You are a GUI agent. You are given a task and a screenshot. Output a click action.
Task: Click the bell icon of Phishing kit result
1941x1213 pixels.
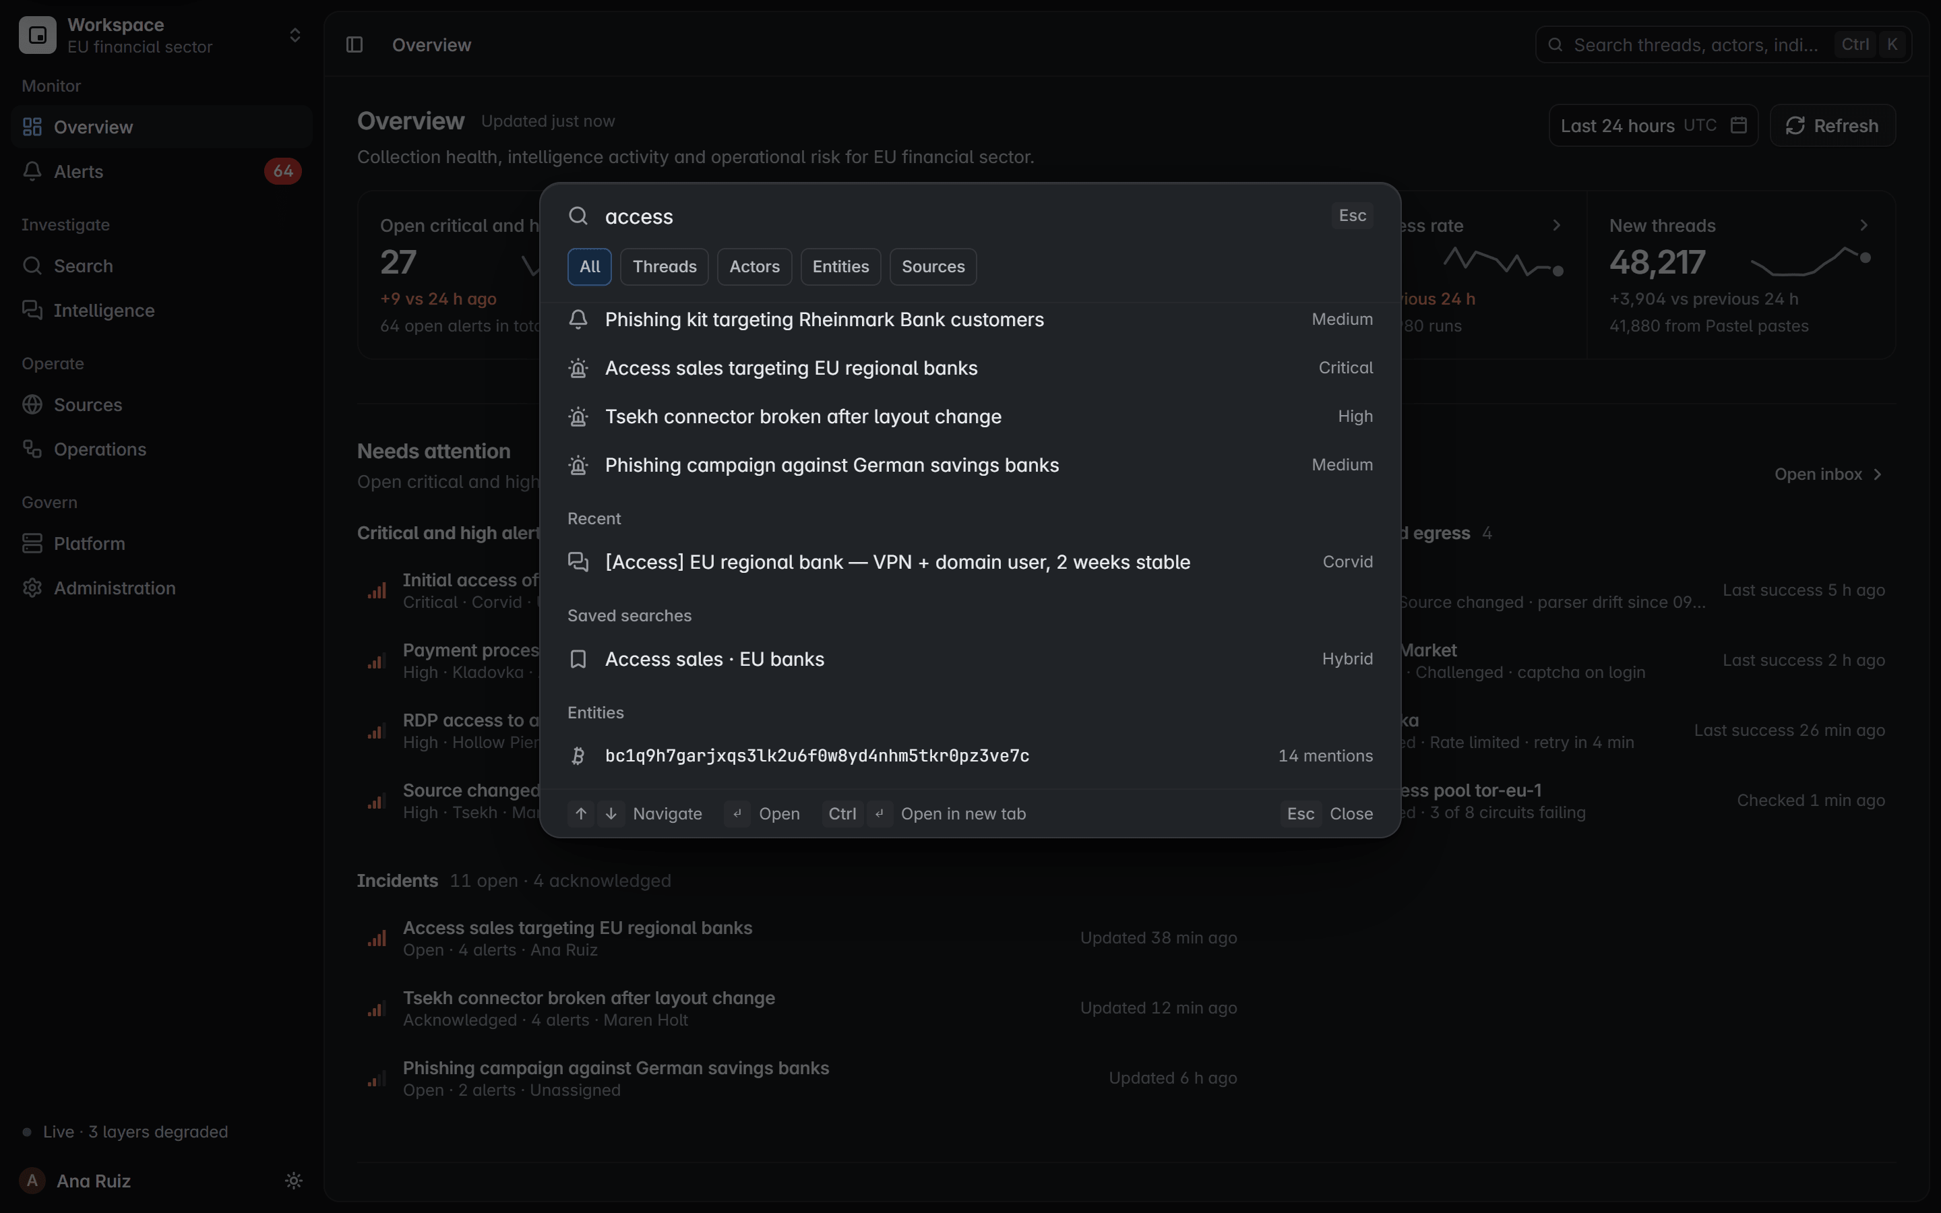578,319
